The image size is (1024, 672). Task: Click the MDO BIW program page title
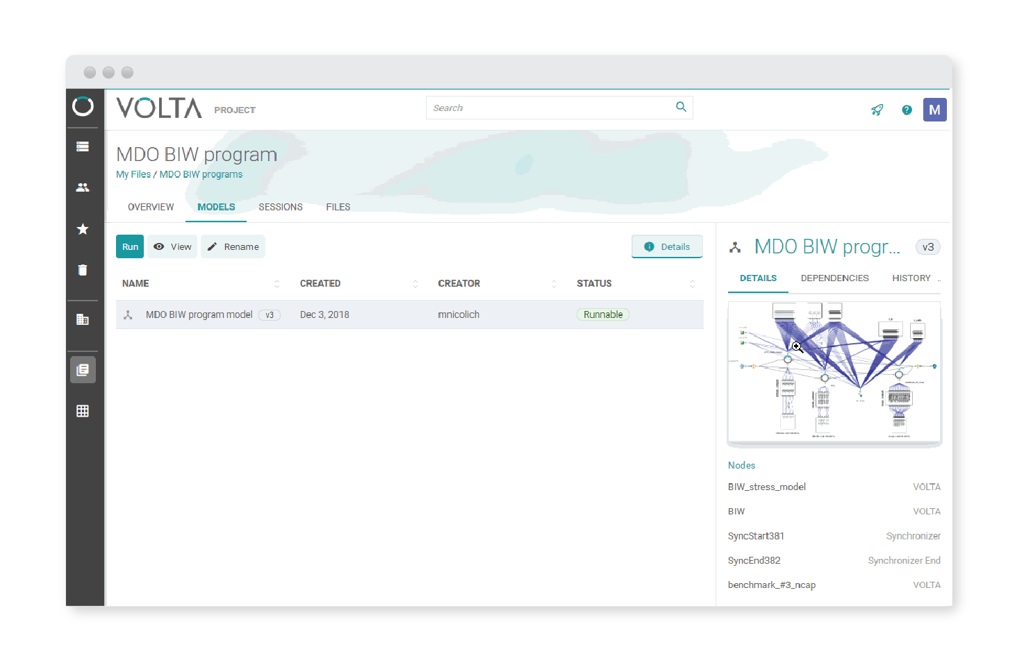(x=197, y=154)
